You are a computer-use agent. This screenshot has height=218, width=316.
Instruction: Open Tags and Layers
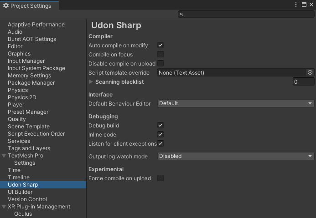point(29,148)
